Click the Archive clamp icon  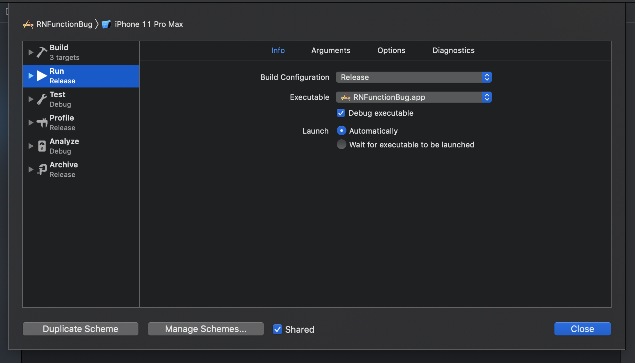[x=41, y=169]
